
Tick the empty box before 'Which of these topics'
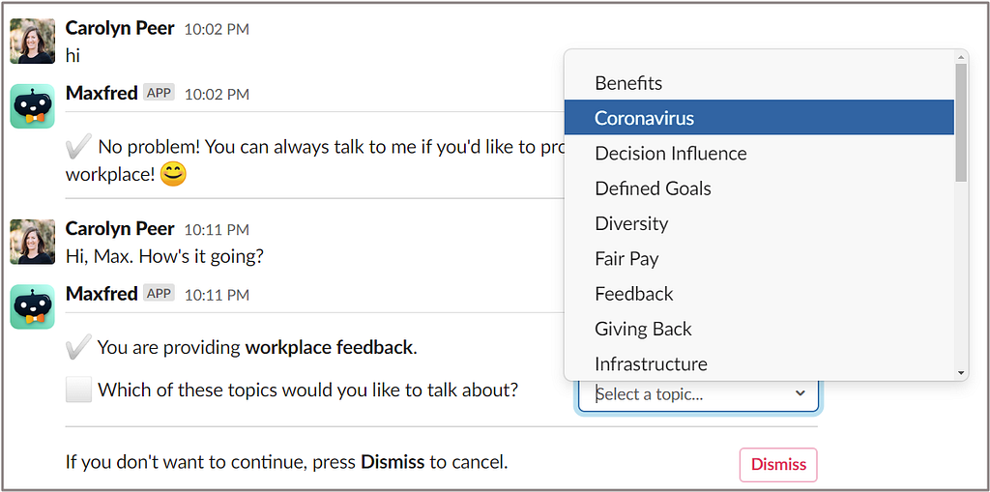coord(79,390)
